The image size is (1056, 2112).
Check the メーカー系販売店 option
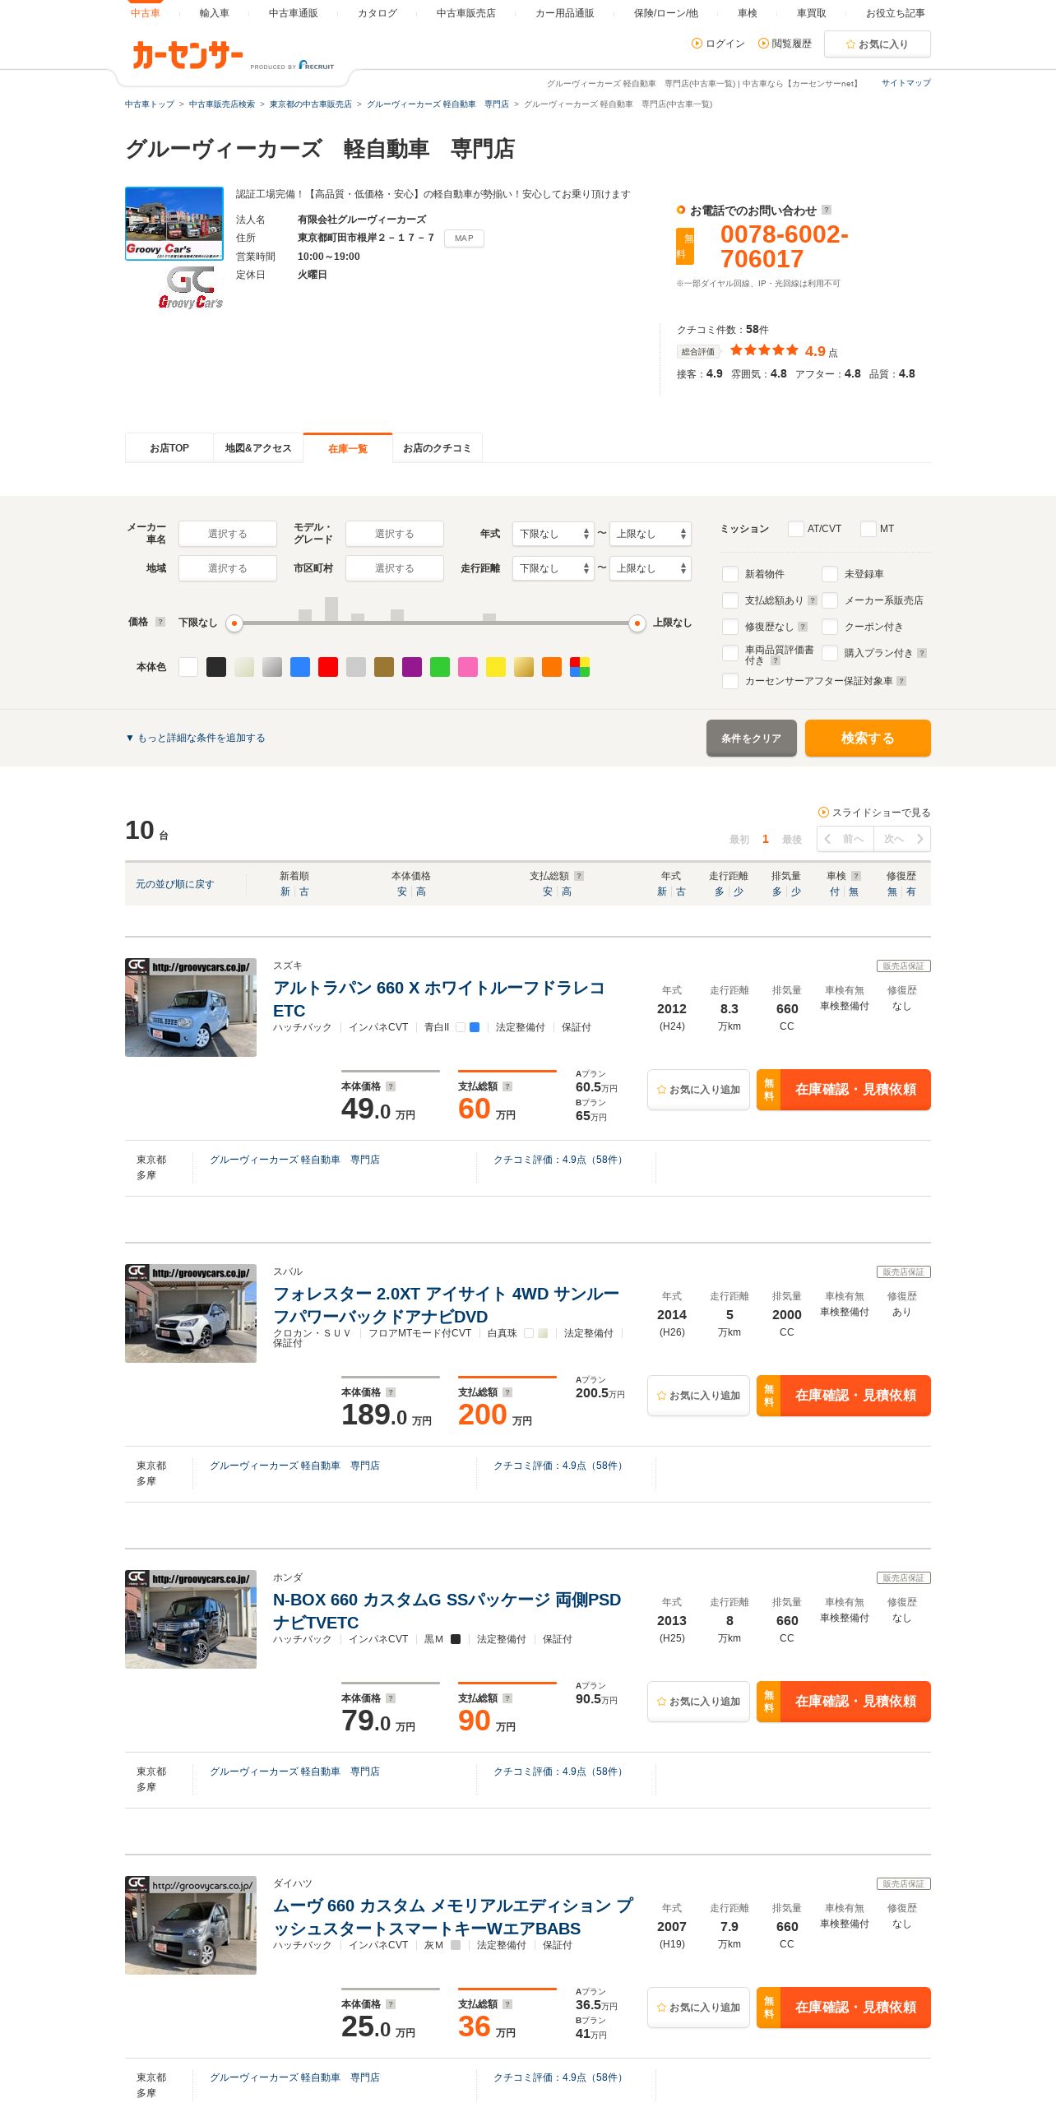(x=830, y=600)
